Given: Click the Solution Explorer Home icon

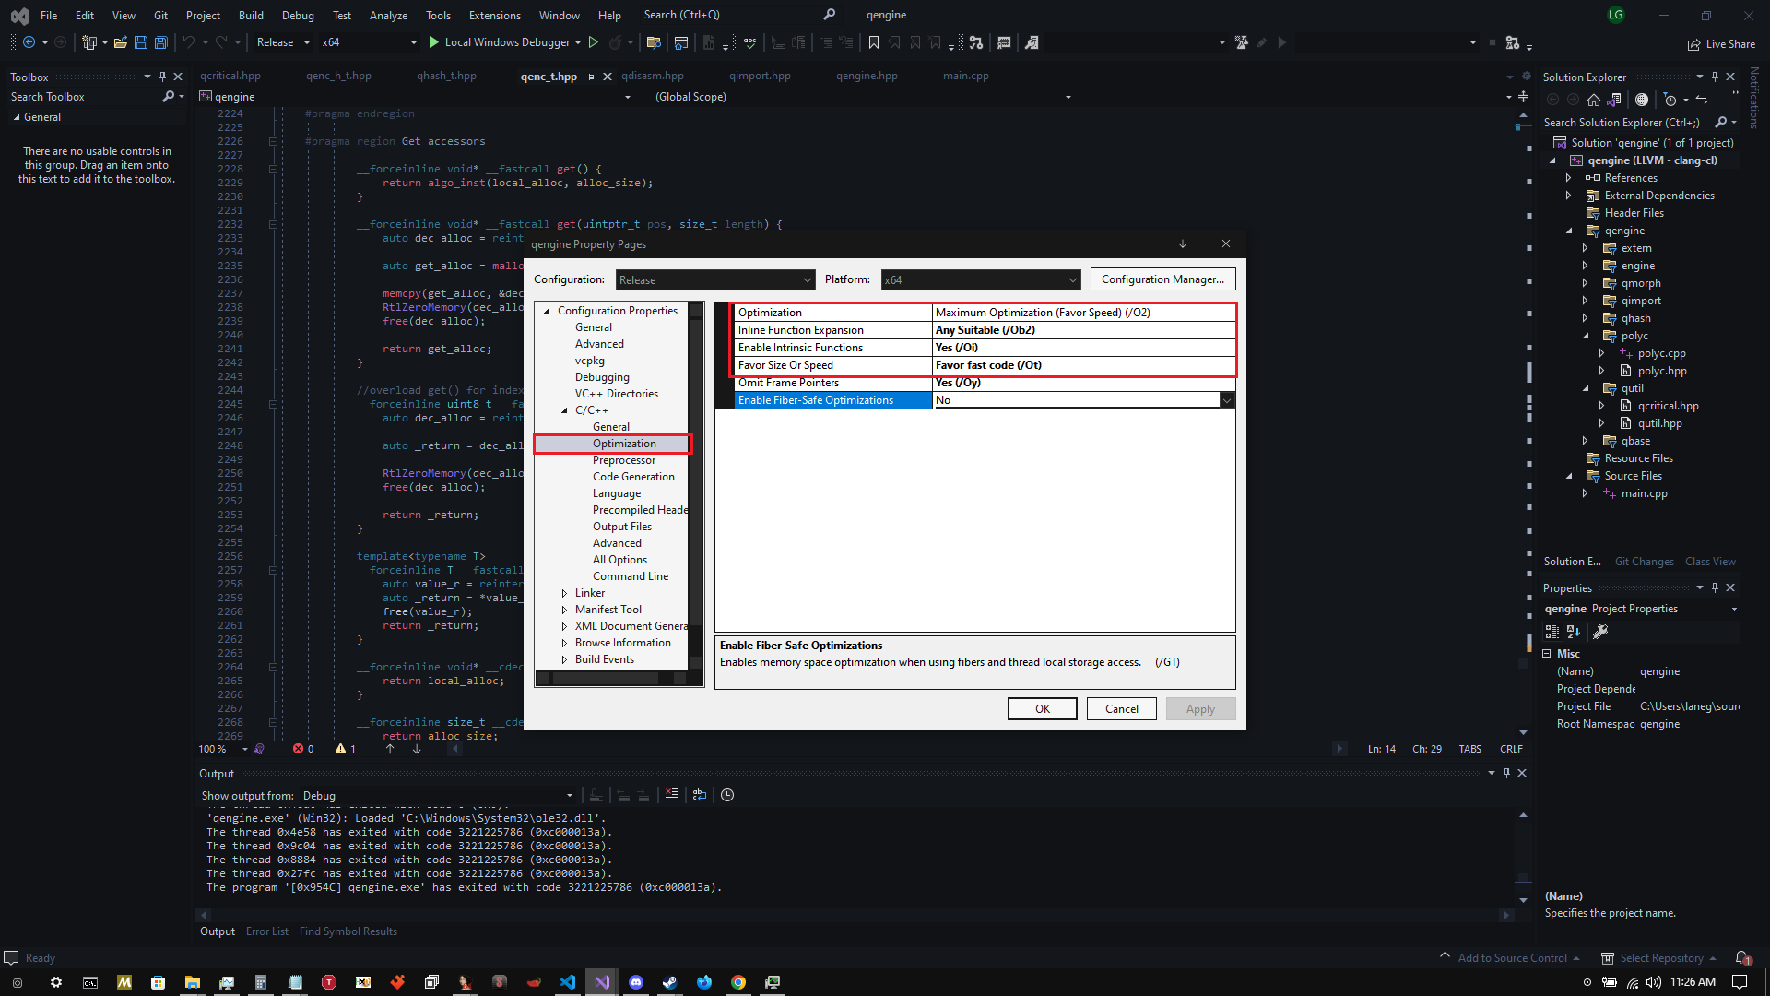Looking at the screenshot, I should pyautogui.click(x=1593, y=100).
